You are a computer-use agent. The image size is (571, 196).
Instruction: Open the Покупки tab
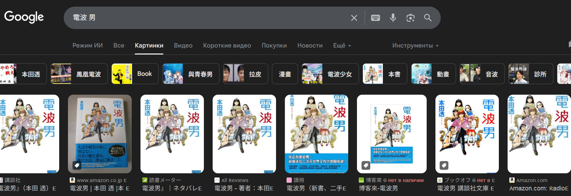(x=274, y=45)
